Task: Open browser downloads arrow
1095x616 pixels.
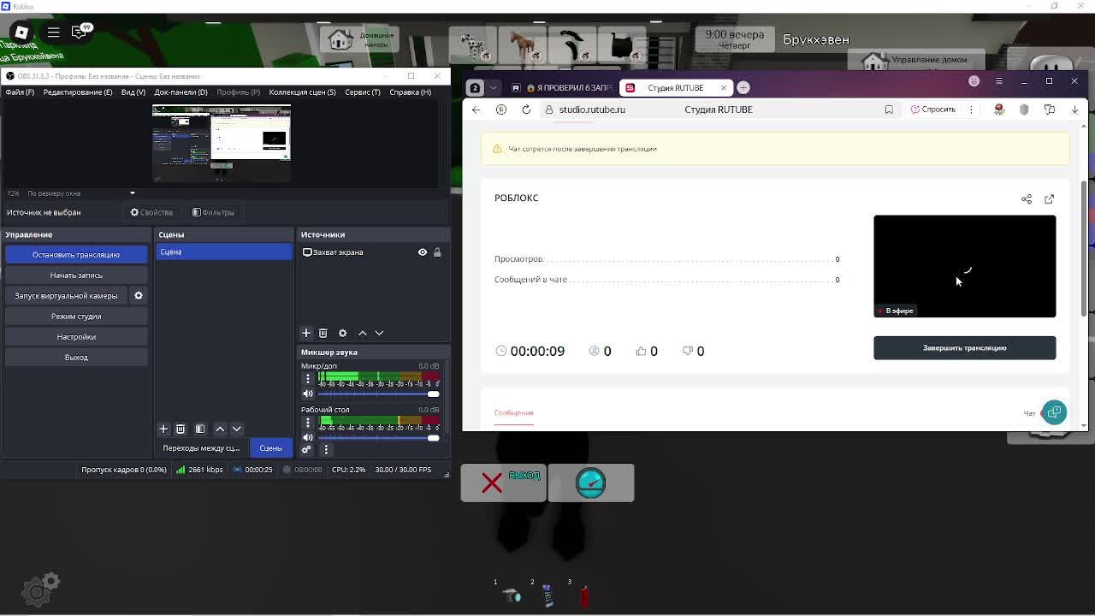Action: click(1074, 110)
